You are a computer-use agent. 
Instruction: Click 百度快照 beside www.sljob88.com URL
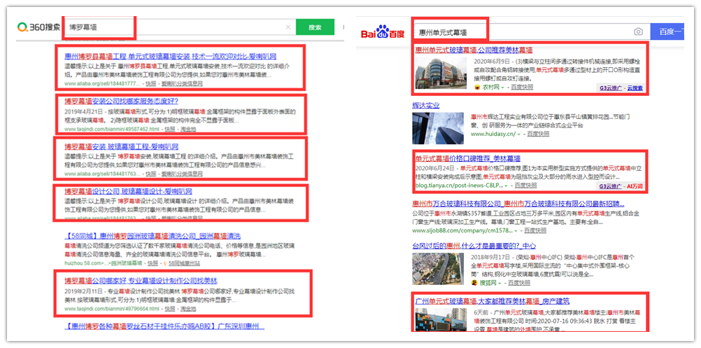(535, 231)
